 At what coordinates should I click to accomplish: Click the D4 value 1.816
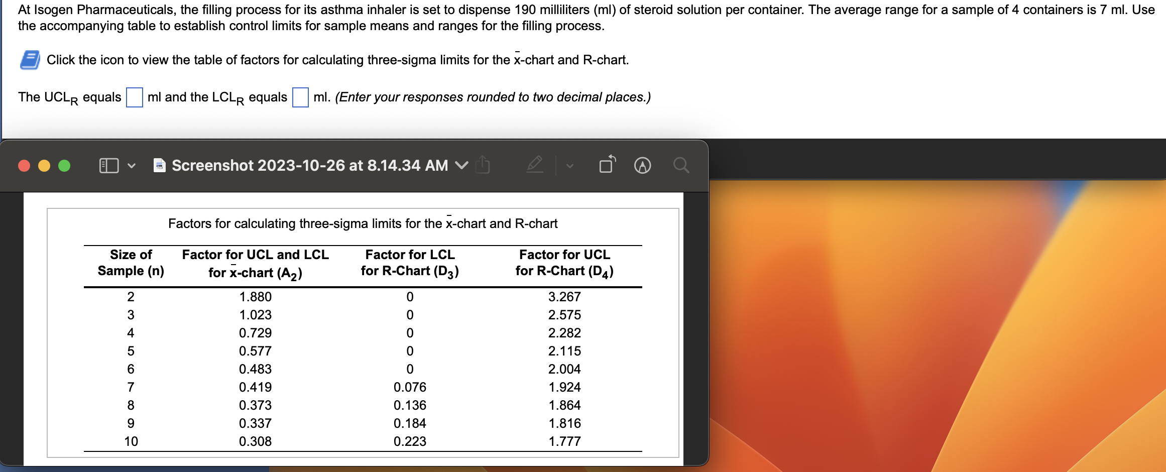click(564, 423)
